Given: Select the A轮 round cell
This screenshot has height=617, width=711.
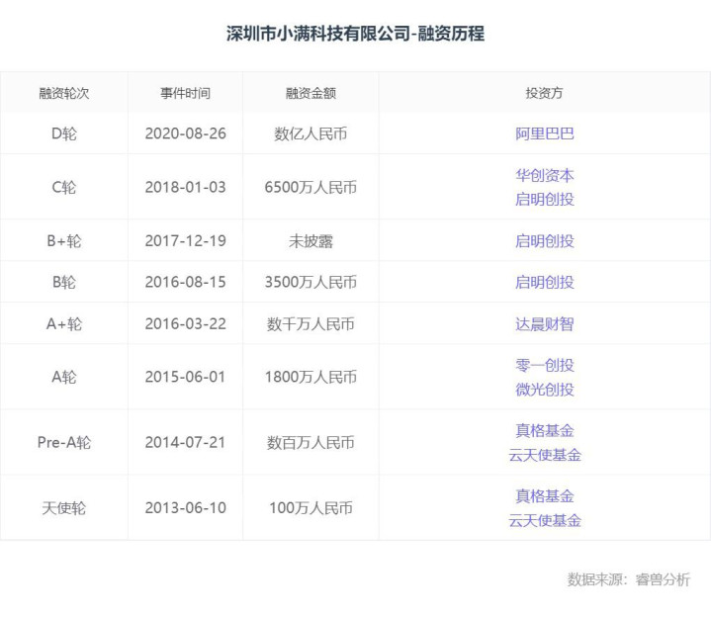Looking at the screenshot, I should tap(64, 377).
